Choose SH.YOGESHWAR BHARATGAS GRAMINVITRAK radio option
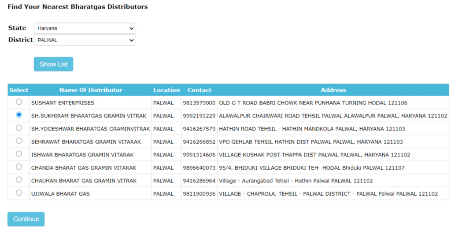The image size is (451, 229). (x=18, y=128)
